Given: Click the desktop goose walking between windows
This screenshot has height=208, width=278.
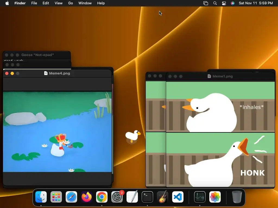Looking at the screenshot, I should pos(133,136).
